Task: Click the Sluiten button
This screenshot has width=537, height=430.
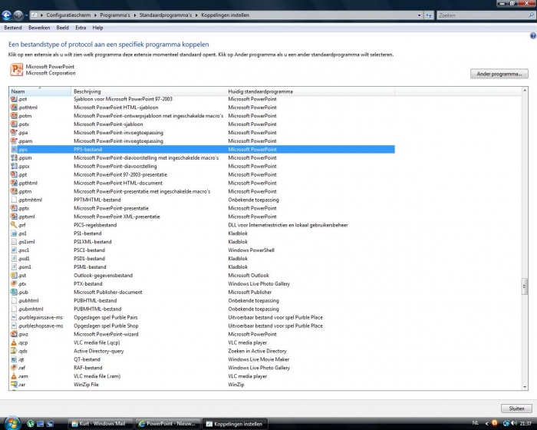Action: 516,408
